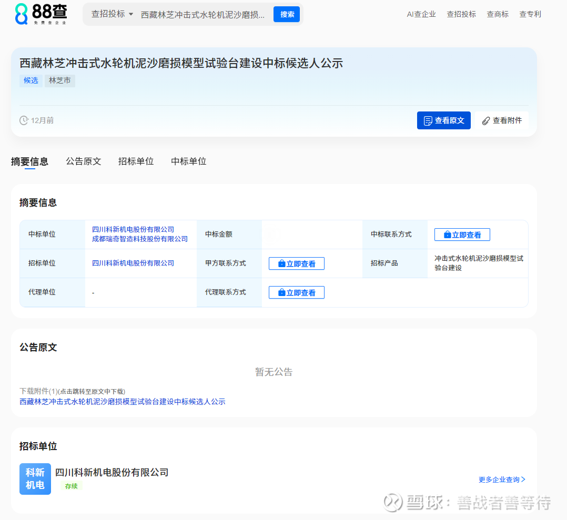The width and height of the screenshot is (567, 520).
Task: Open 查招投标 in top navigation
Action: [x=461, y=14]
